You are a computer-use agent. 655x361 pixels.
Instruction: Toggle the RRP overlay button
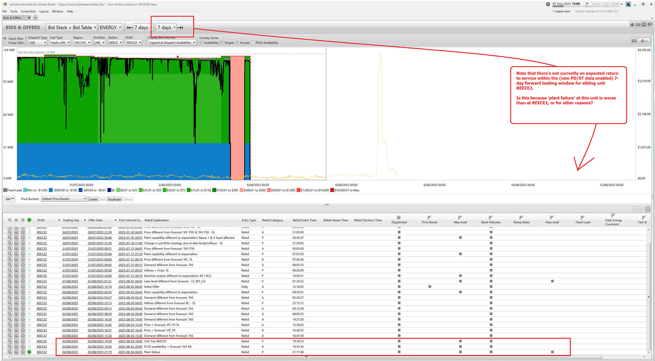(x=10, y=199)
